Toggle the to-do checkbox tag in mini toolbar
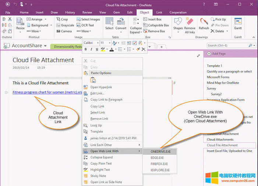258x186 pixels. pyautogui.click(x=134, y=43)
